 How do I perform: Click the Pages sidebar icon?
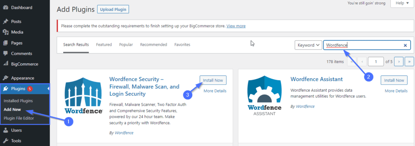pos(5,43)
